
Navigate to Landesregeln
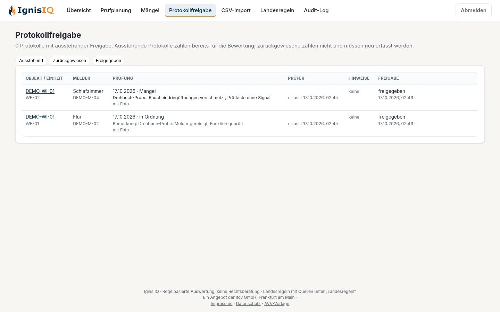[x=277, y=10]
